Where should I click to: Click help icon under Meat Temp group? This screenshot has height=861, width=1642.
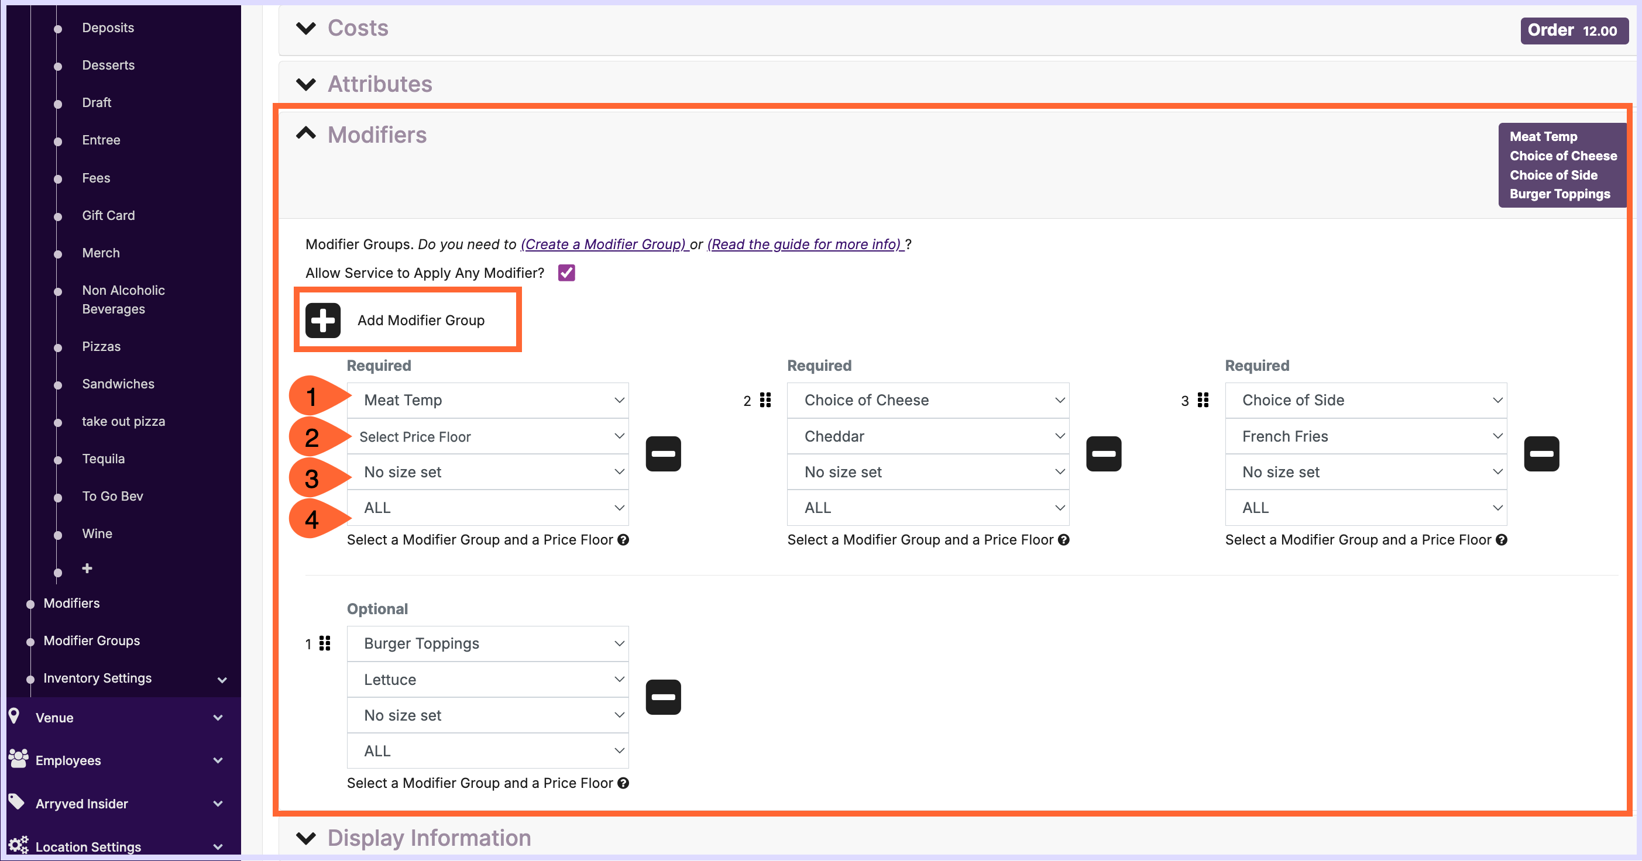(623, 540)
